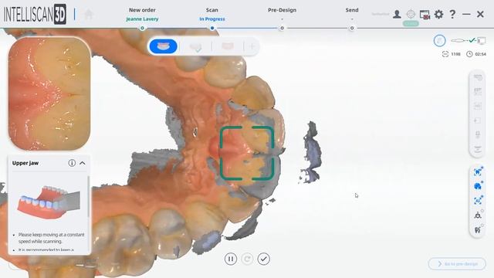Show info for Upper jaw panel
The height and width of the screenshot is (278, 494).
coord(72,163)
